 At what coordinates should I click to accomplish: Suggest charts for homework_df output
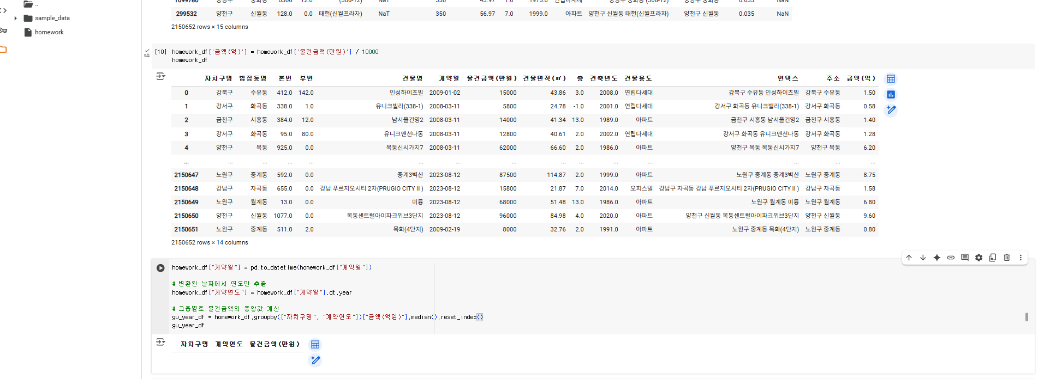click(891, 94)
